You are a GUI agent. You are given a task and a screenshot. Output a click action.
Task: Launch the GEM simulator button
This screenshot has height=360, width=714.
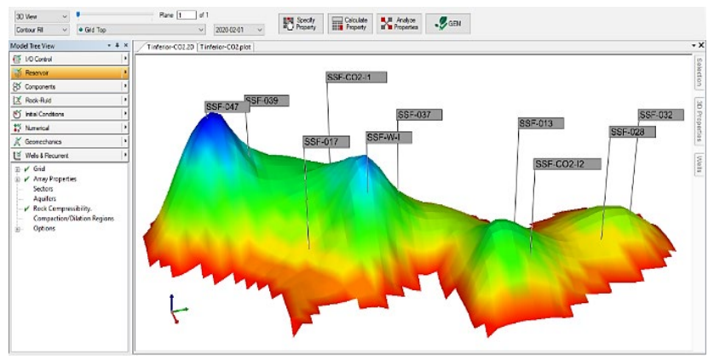[448, 23]
